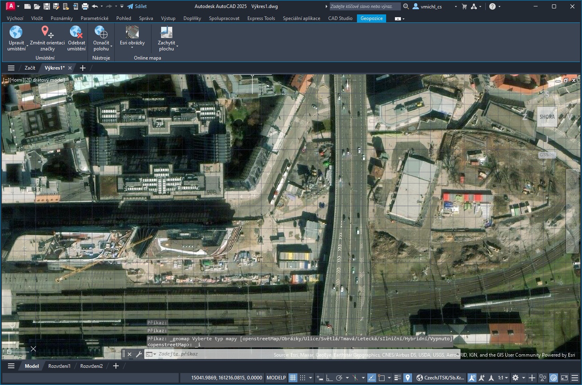
Task: Expand the Esri obrázky map type dropdown
Action: coord(132,48)
